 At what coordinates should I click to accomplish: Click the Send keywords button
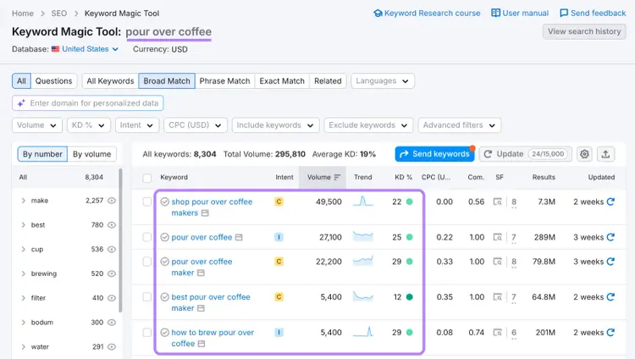tap(434, 154)
